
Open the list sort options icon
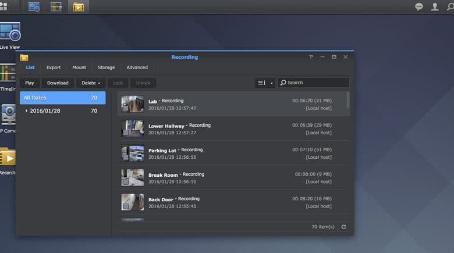point(261,83)
